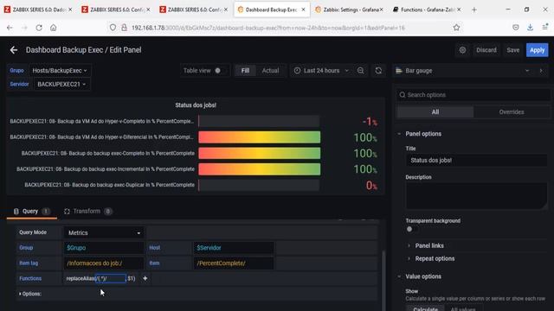Image resolution: width=554 pixels, height=311 pixels.
Task: Click the replaceAlias regex parameter field
Action: (111, 278)
